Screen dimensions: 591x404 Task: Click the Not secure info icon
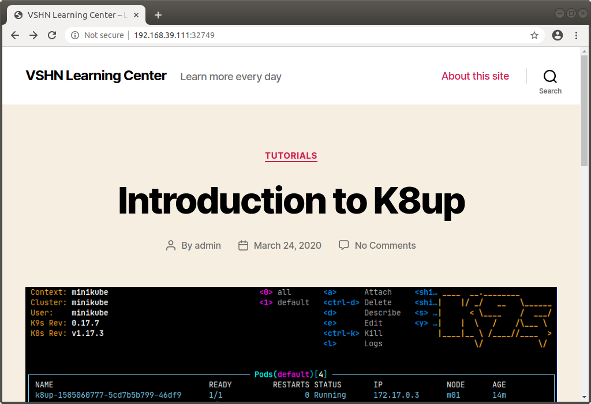point(74,35)
